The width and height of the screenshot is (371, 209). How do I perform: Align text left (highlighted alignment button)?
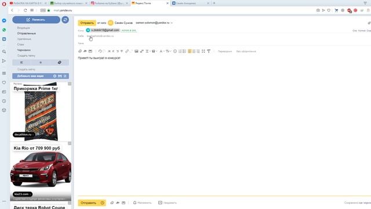click(x=190, y=51)
